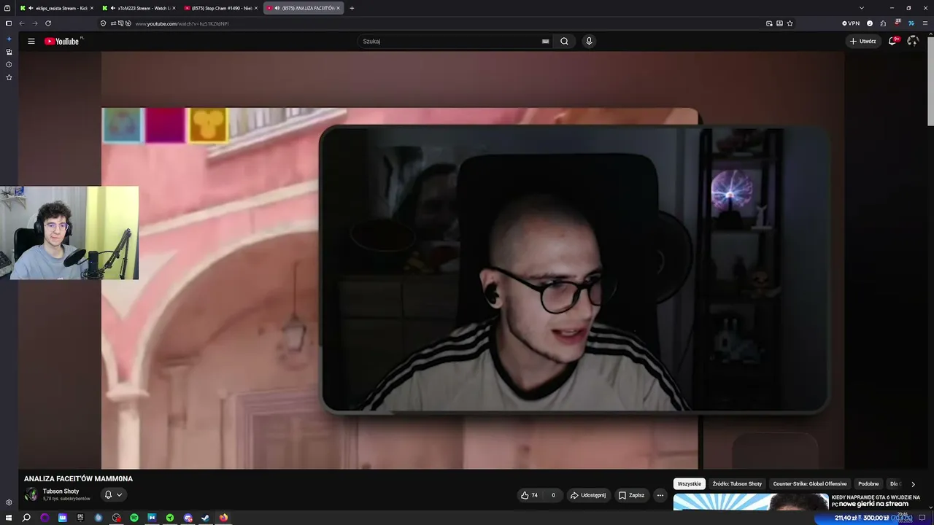Image resolution: width=934 pixels, height=525 pixels.
Task: Open the browser main hamburger menu
Action: click(x=925, y=23)
